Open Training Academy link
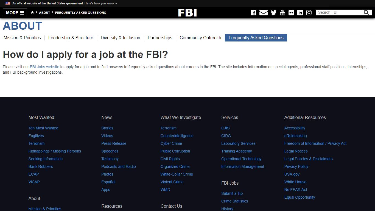Screen dimensions: 375x211 click(237, 151)
